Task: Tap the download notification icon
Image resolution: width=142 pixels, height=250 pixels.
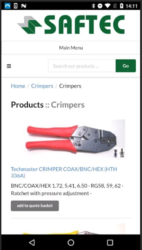Action: (x=16, y=6)
